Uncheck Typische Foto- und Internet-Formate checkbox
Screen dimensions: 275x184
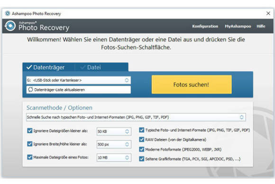point(142,130)
